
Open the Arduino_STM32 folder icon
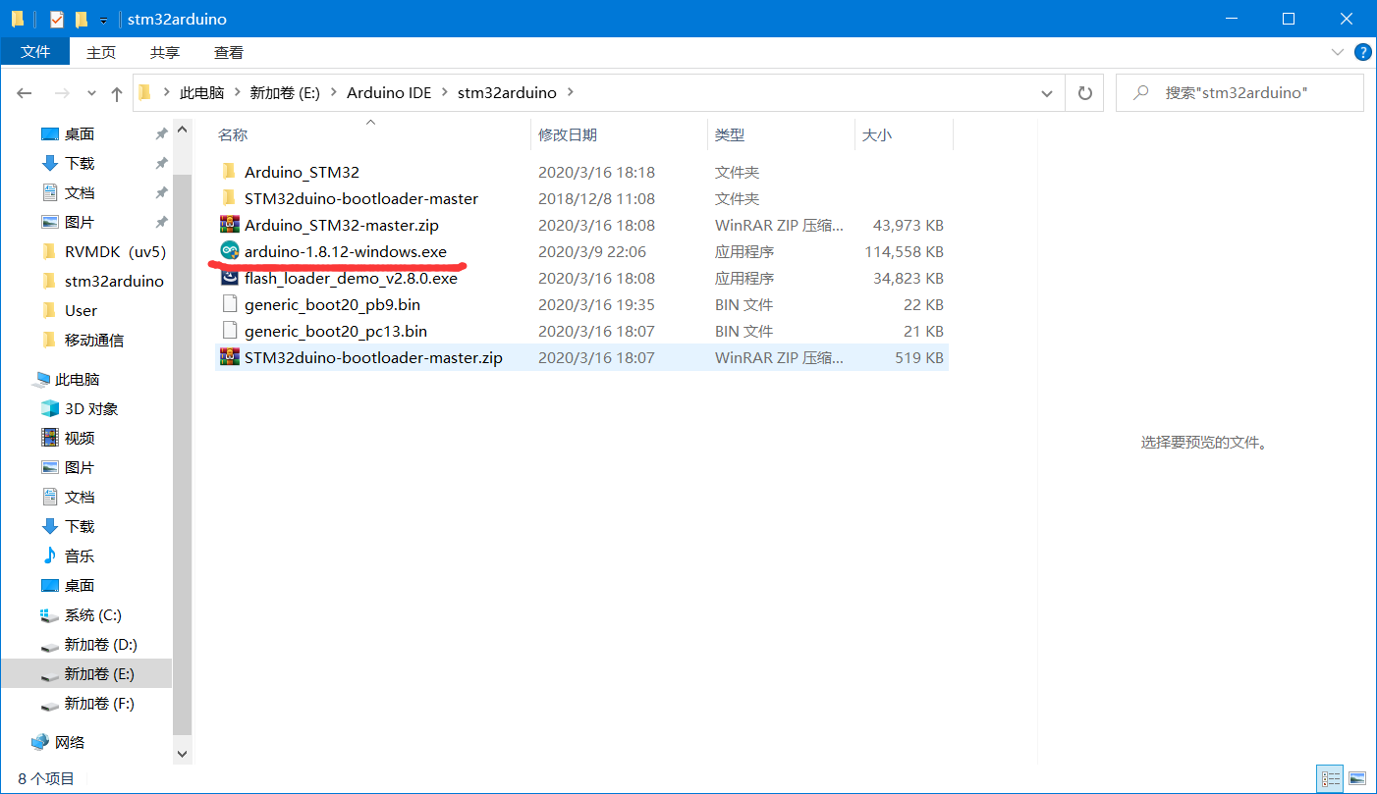(230, 172)
